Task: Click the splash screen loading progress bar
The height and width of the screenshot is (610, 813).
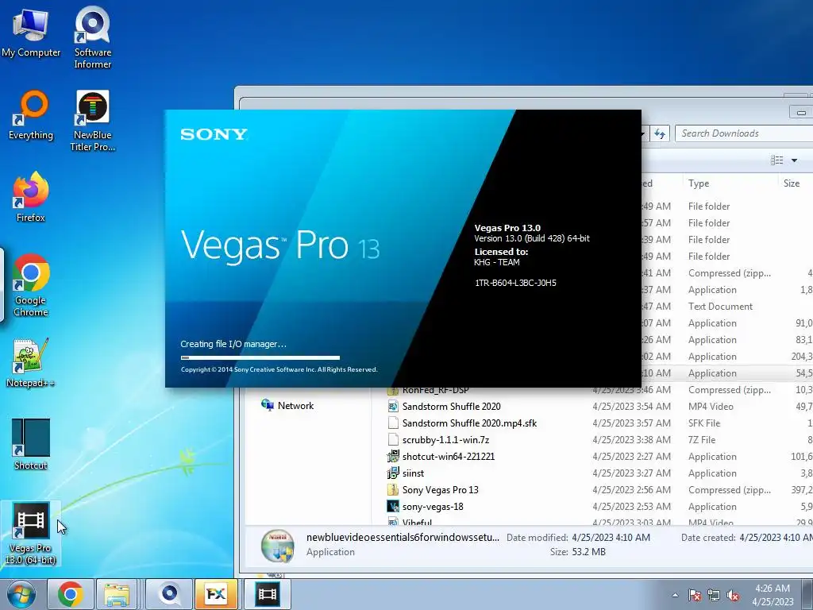Action: [260, 357]
